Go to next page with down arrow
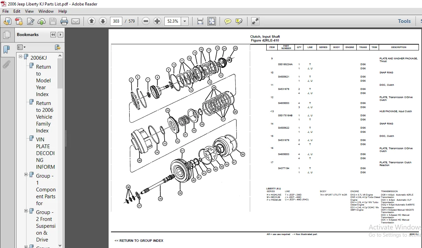The width and height of the screenshot is (422, 248). point(103,21)
